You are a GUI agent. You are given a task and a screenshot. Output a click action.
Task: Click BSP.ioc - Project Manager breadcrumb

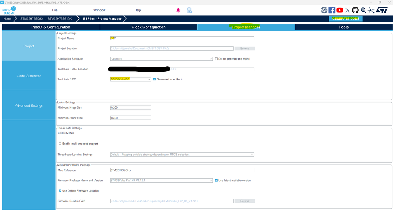102,19
